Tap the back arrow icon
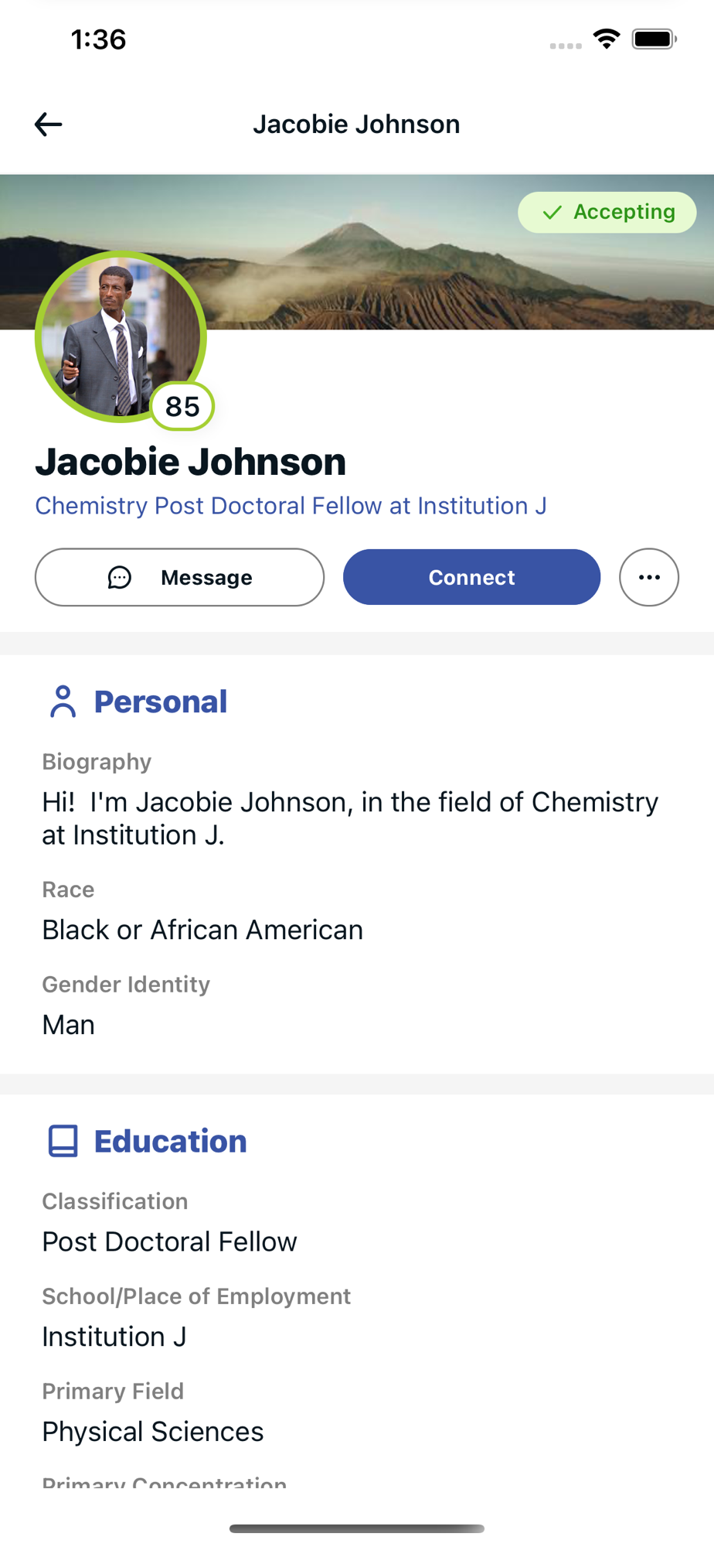The width and height of the screenshot is (714, 1547). [x=48, y=125]
